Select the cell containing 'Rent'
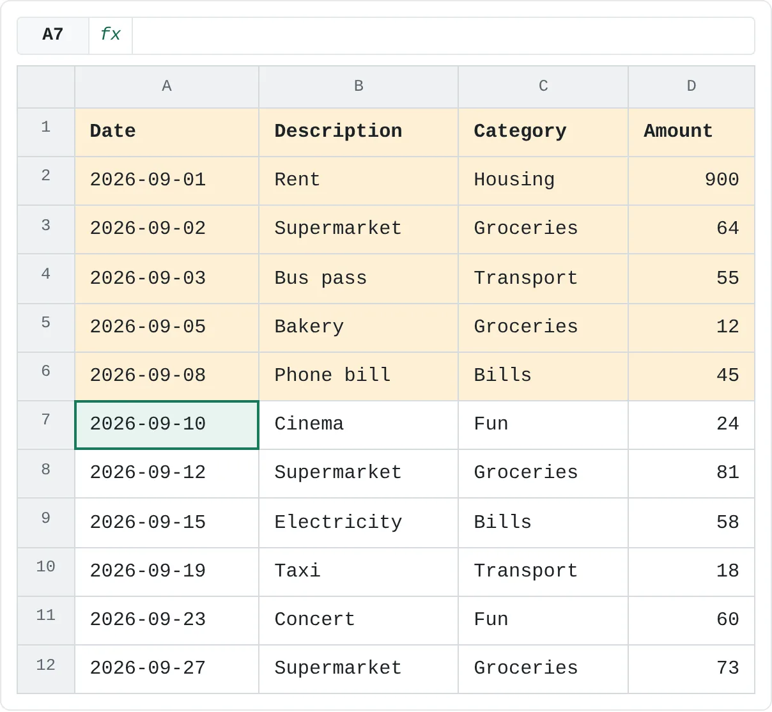This screenshot has height=712, width=772. point(359,181)
